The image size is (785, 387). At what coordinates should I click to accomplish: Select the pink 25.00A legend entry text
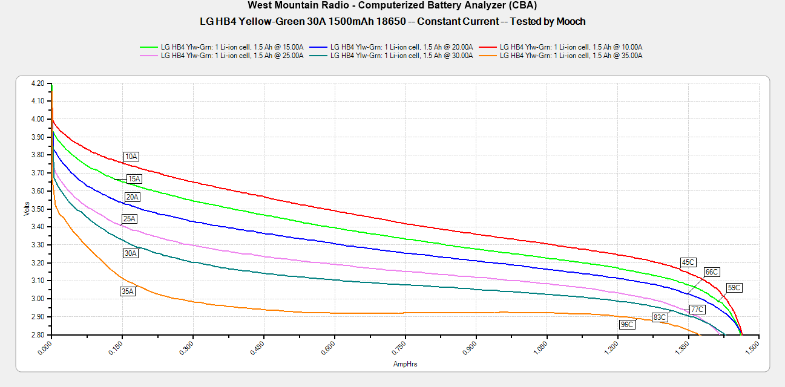pyautogui.click(x=232, y=56)
